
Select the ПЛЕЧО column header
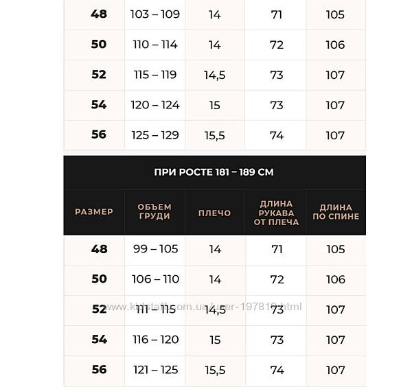[x=215, y=213]
